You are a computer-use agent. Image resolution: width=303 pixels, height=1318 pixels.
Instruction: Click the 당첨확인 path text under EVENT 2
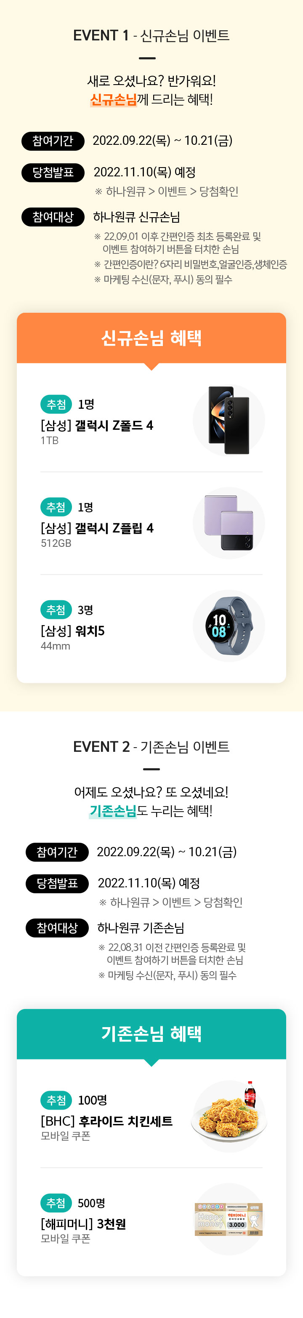[223, 903]
